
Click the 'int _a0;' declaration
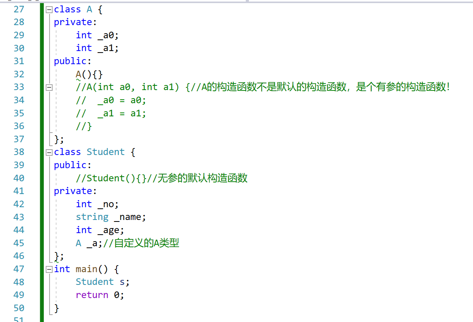tap(97, 35)
